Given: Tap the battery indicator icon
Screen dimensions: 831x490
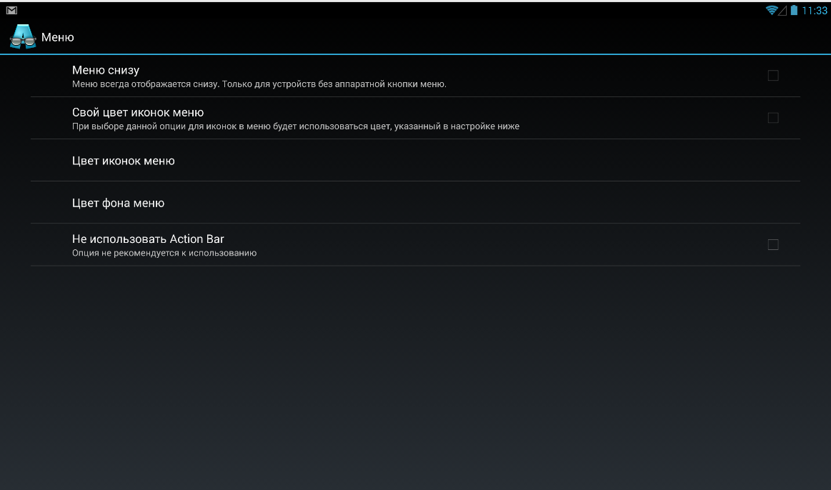Looking at the screenshot, I should [793, 10].
